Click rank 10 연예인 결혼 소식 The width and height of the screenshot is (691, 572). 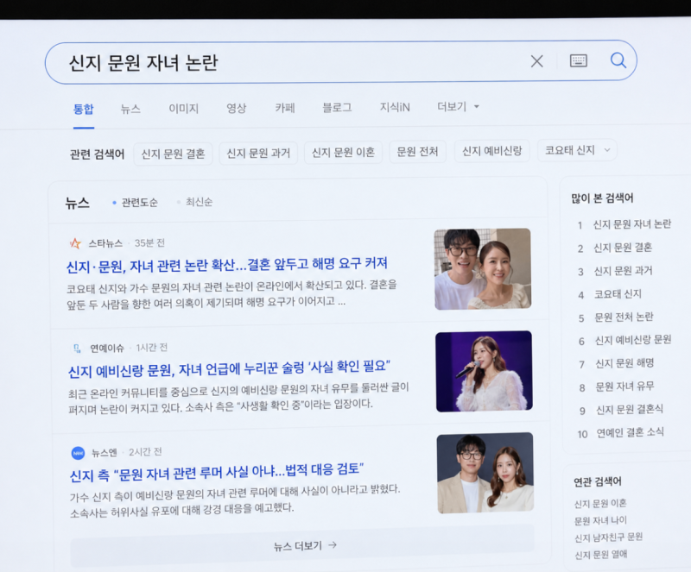[x=631, y=432]
